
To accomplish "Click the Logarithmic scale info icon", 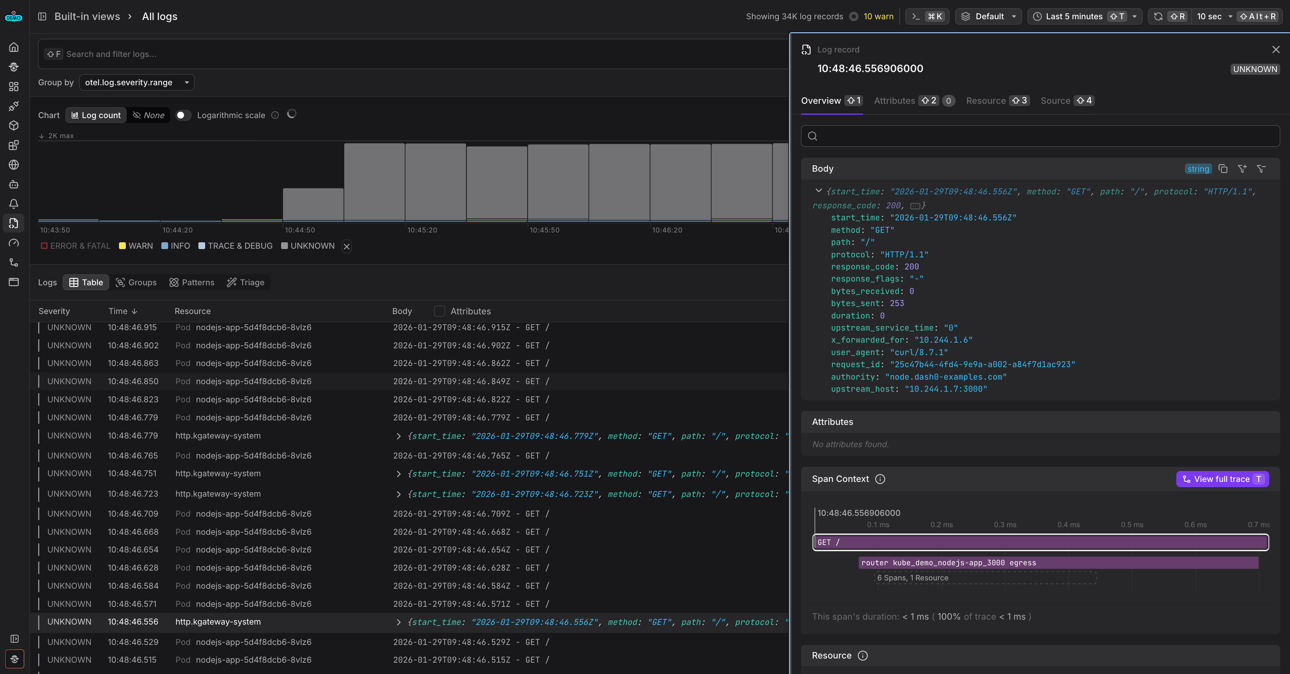I will [x=275, y=115].
